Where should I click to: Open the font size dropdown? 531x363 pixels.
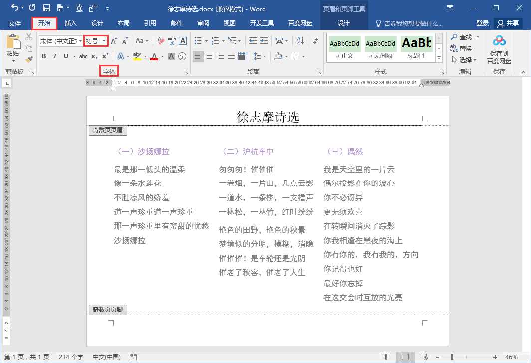coord(104,41)
